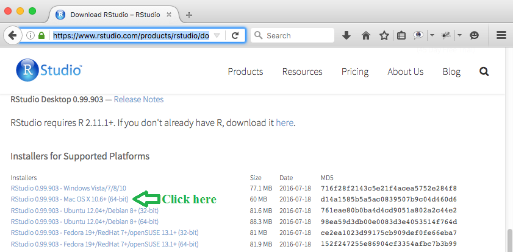513x252 pixels.
Task: Select MD5 hash starting with 152f2472
Action: click(389, 244)
